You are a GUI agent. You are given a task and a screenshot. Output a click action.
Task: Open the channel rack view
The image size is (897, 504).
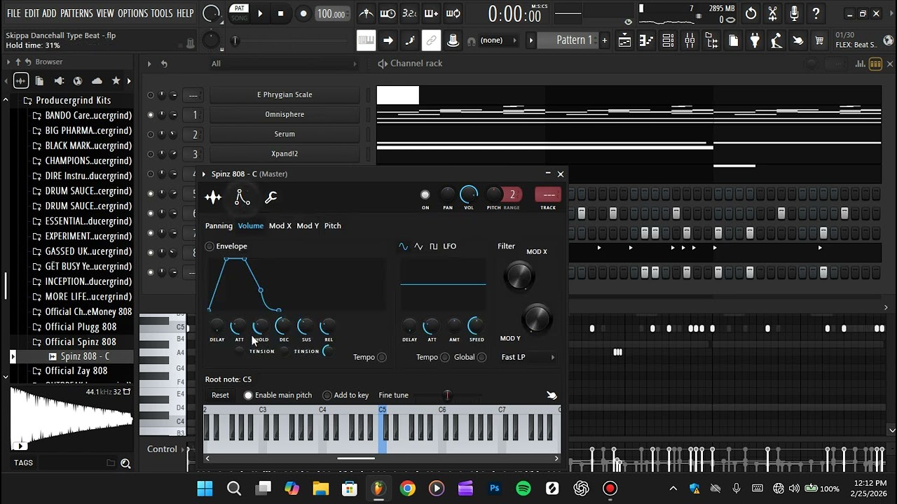click(x=668, y=41)
